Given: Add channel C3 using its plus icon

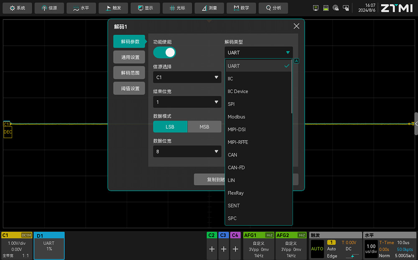Looking at the screenshot, I should [224, 249].
